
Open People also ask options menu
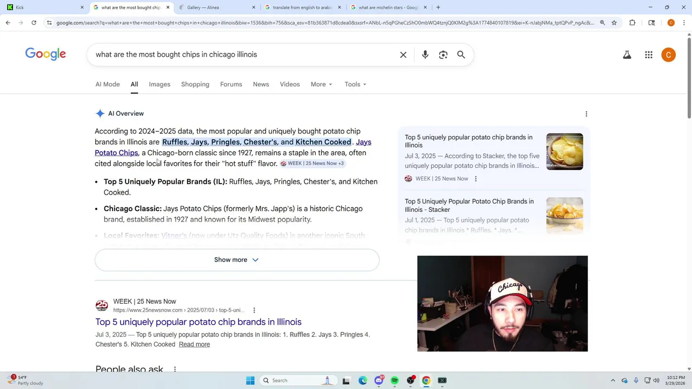click(x=175, y=370)
